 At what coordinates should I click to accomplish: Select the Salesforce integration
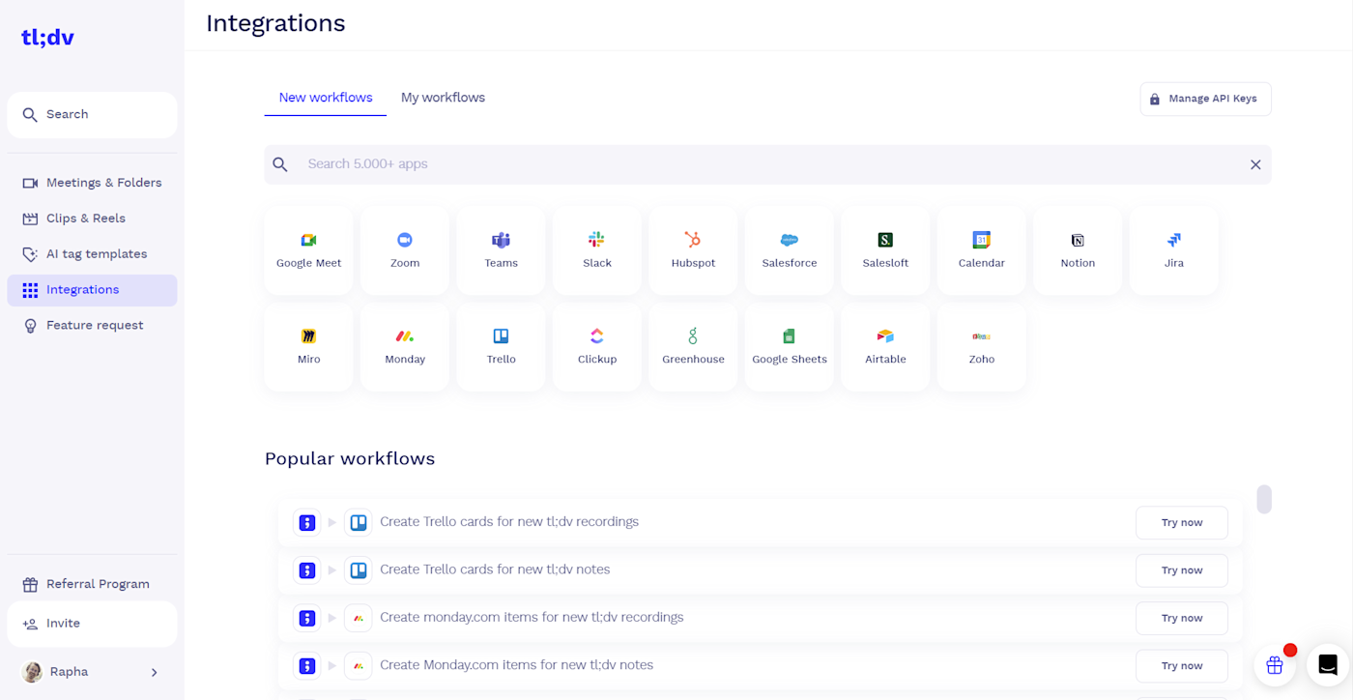click(790, 250)
